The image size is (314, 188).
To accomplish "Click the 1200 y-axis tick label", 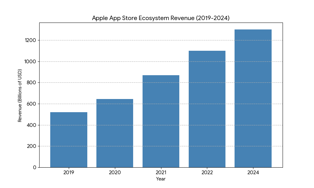I will (x=31, y=40).
